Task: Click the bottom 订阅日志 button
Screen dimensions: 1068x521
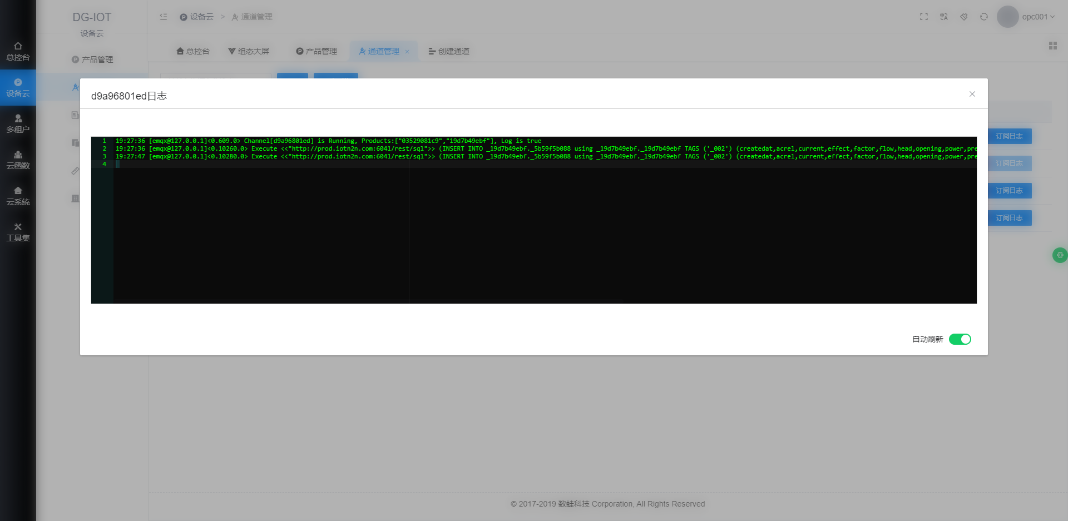Action: [1009, 218]
